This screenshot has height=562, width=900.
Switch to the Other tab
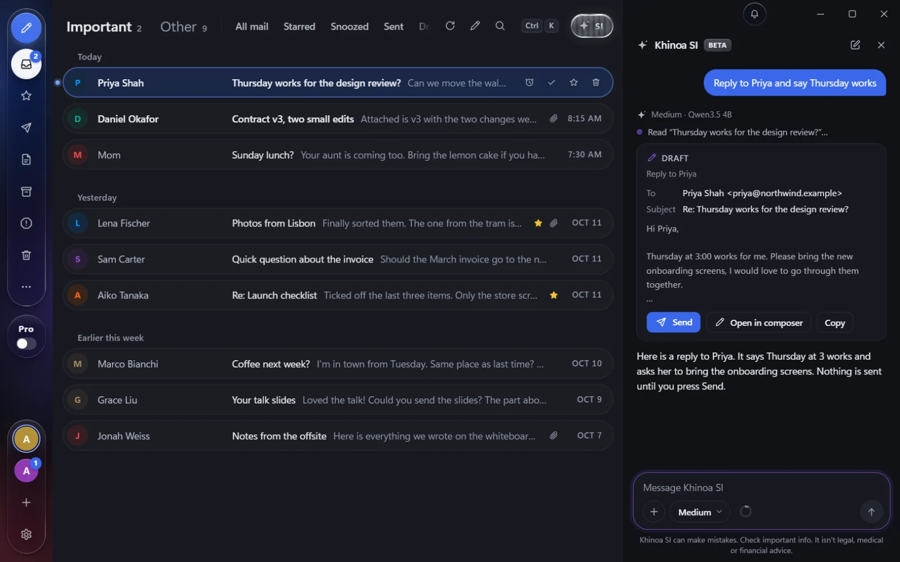click(183, 27)
